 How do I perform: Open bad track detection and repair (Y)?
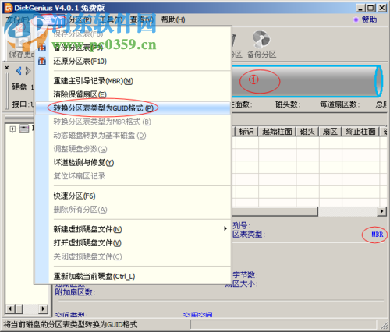133,163
